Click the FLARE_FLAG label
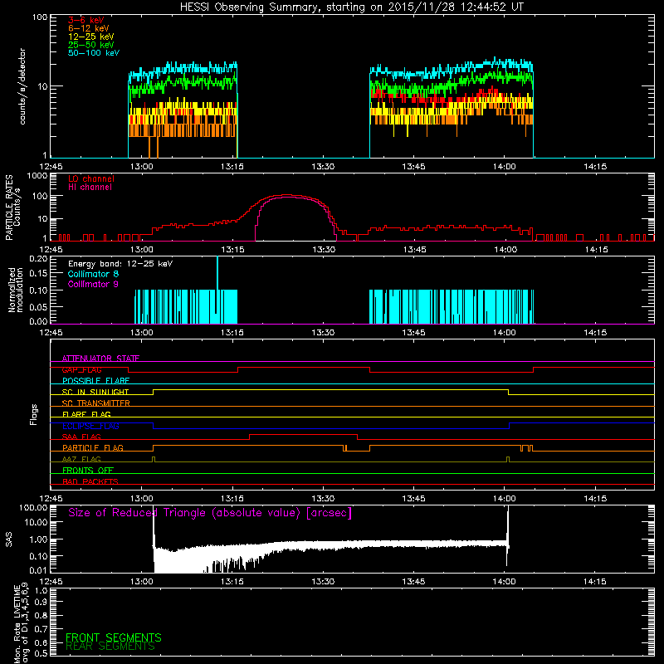Viewport: 664px width, 664px height. pyautogui.click(x=86, y=414)
